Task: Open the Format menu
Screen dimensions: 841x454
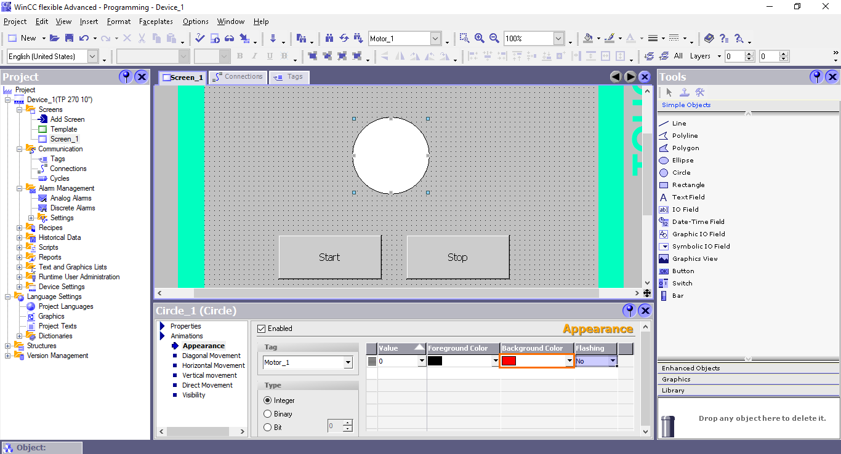Action: coord(119,22)
